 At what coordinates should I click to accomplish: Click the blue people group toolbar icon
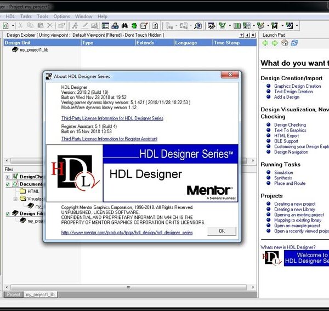tap(115, 26)
